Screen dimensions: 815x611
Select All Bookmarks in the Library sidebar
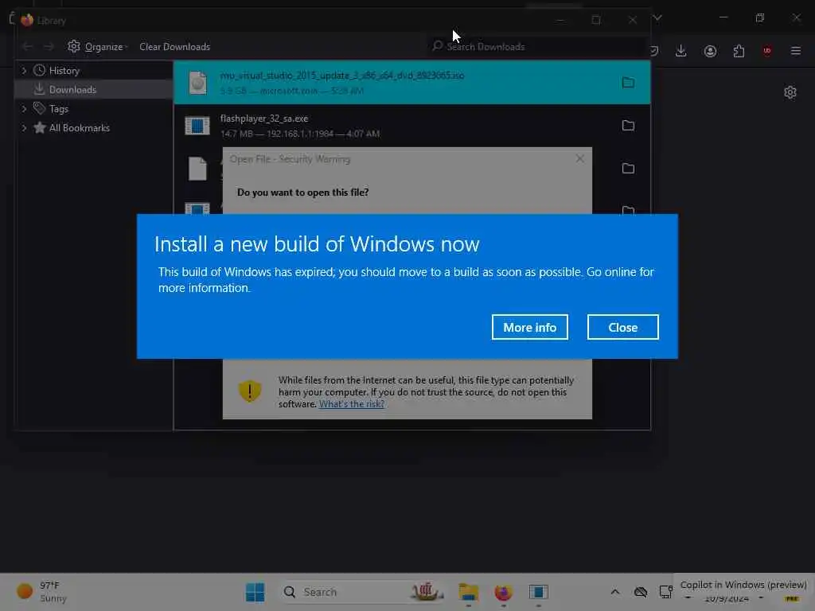pyautogui.click(x=79, y=128)
